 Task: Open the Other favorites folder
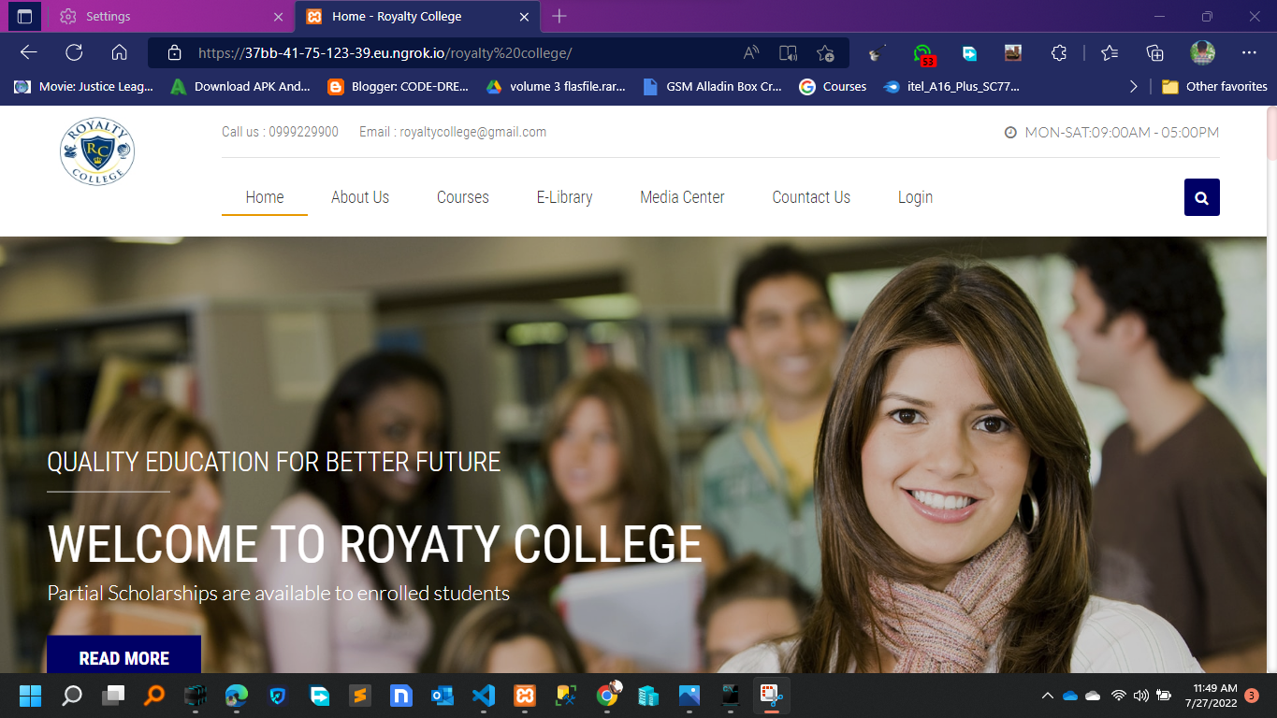[1214, 87]
